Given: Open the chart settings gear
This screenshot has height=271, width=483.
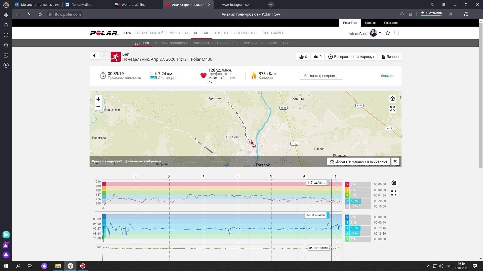Looking at the screenshot, I should tap(394, 183).
